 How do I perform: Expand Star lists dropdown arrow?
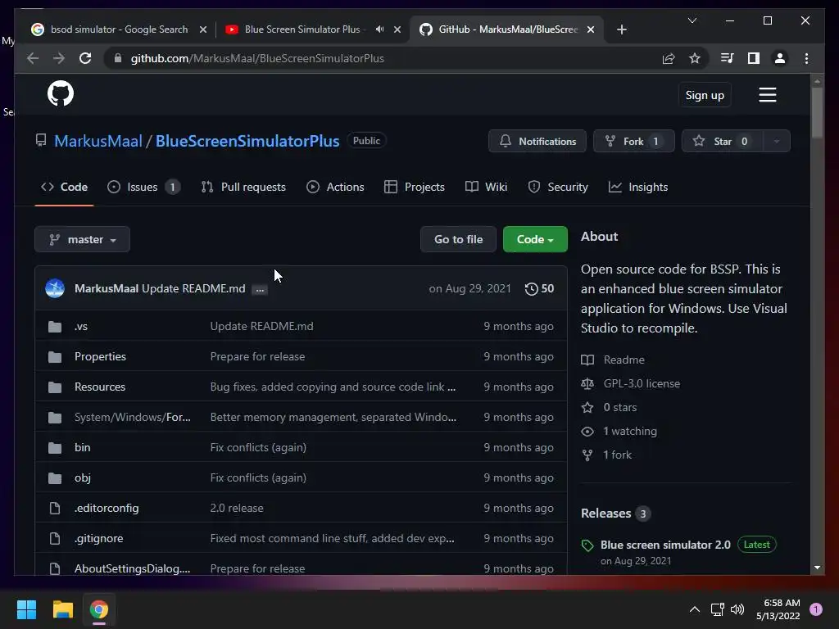tap(777, 141)
